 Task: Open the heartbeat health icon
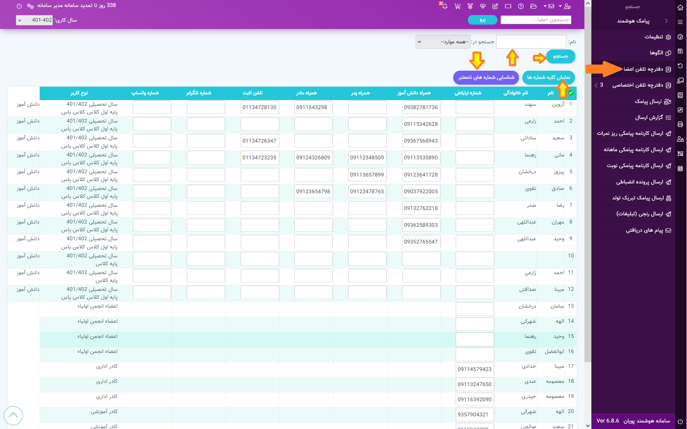tap(483, 6)
